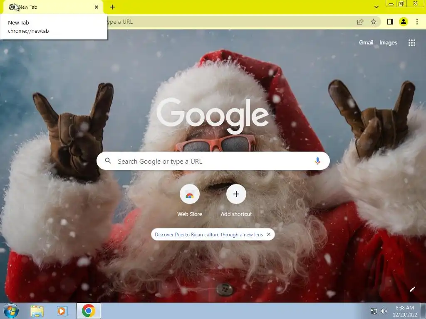The image size is (426, 319).
Task: Click the magnifier icon in search box
Action: (x=108, y=161)
